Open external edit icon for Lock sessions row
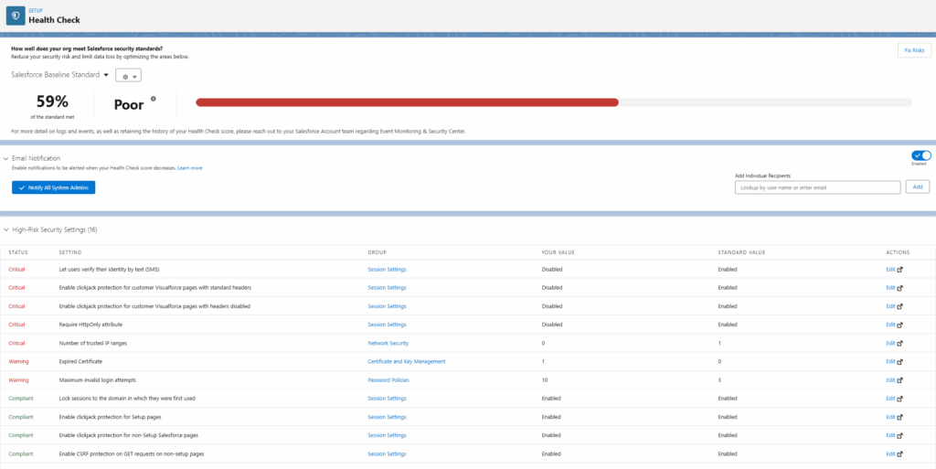Viewport: 936px width, 469px height. [899, 399]
